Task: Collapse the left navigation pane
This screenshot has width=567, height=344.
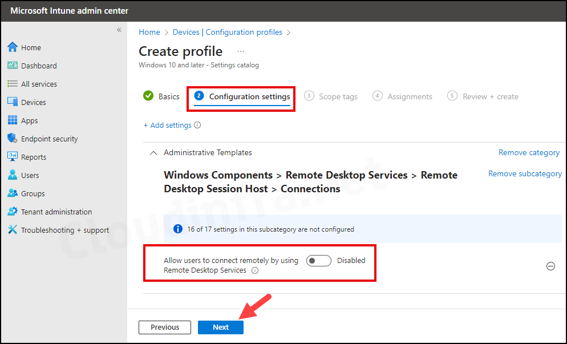Action: (x=119, y=30)
